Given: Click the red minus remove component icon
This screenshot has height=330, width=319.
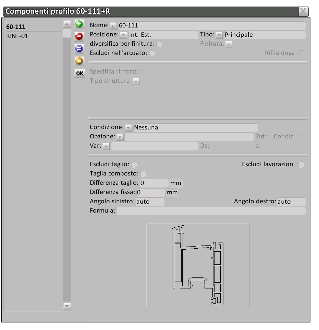Looking at the screenshot, I should point(79,36).
